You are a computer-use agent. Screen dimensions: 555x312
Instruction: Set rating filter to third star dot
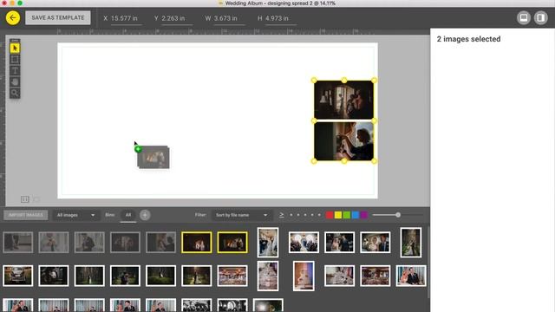point(305,215)
